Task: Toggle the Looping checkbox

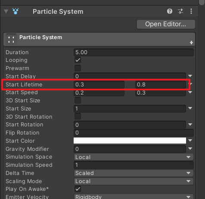Action: [x=78, y=60]
